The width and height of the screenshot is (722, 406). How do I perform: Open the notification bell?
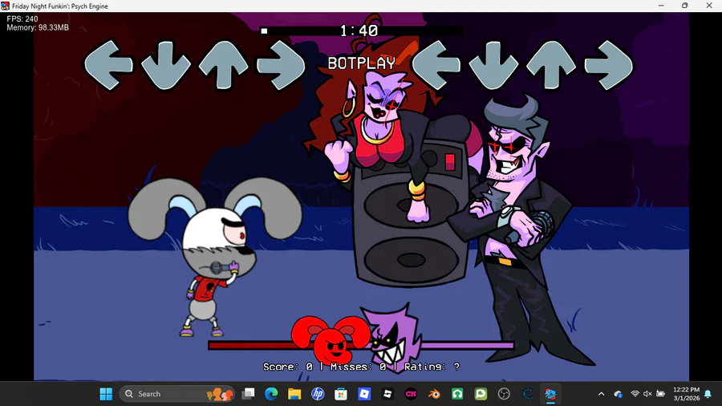(x=708, y=394)
